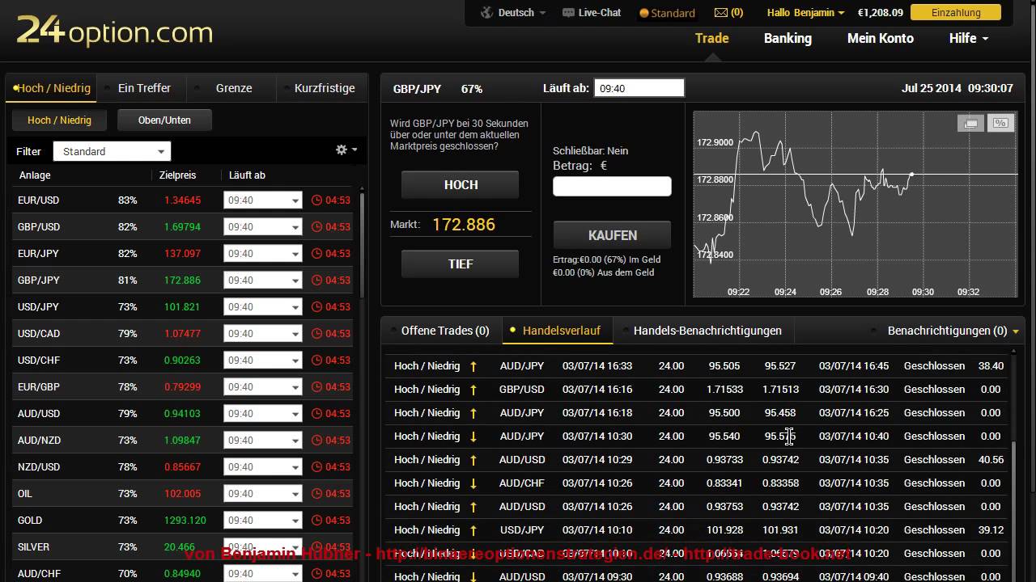Select the EUR/GBP asset row
1036x582 pixels.
[x=182, y=387]
